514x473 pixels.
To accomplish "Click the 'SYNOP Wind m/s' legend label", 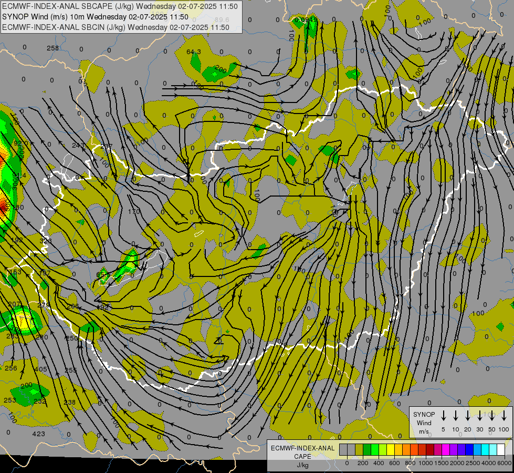I will click(424, 423).
